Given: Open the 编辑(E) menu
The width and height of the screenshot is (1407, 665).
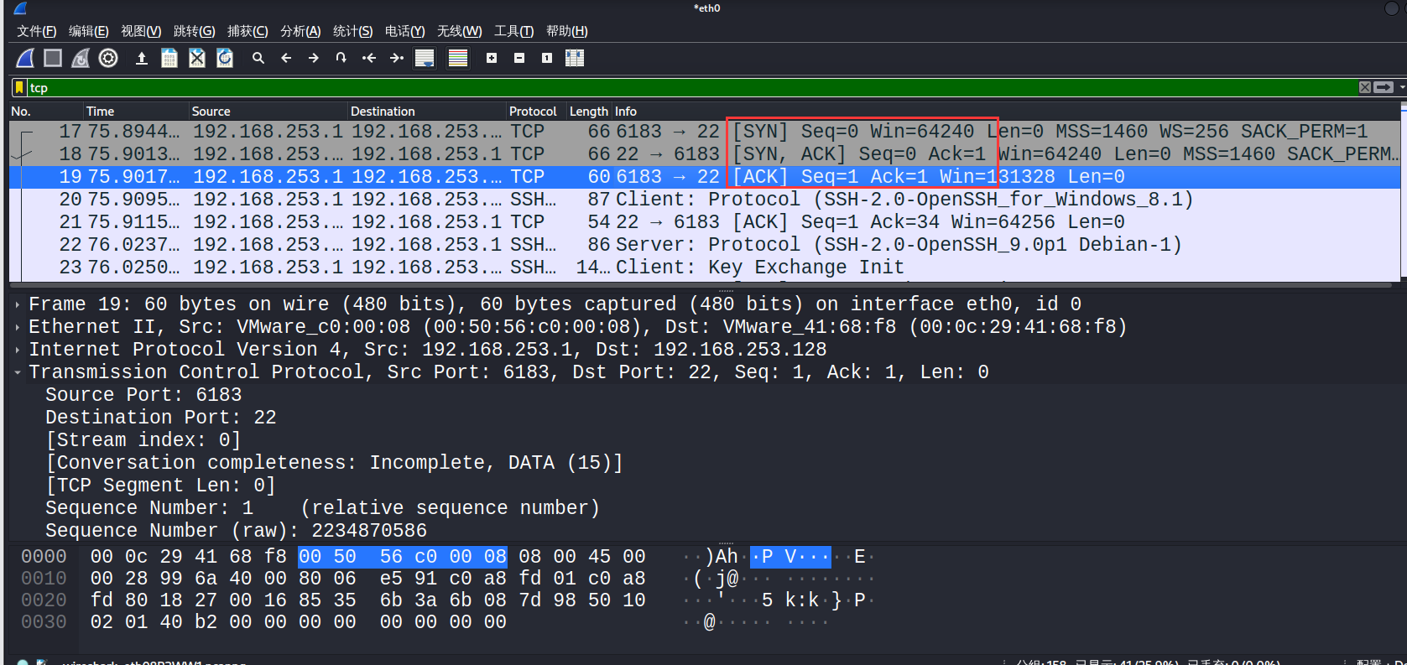Looking at the screenshot, I should click(89, 31).
